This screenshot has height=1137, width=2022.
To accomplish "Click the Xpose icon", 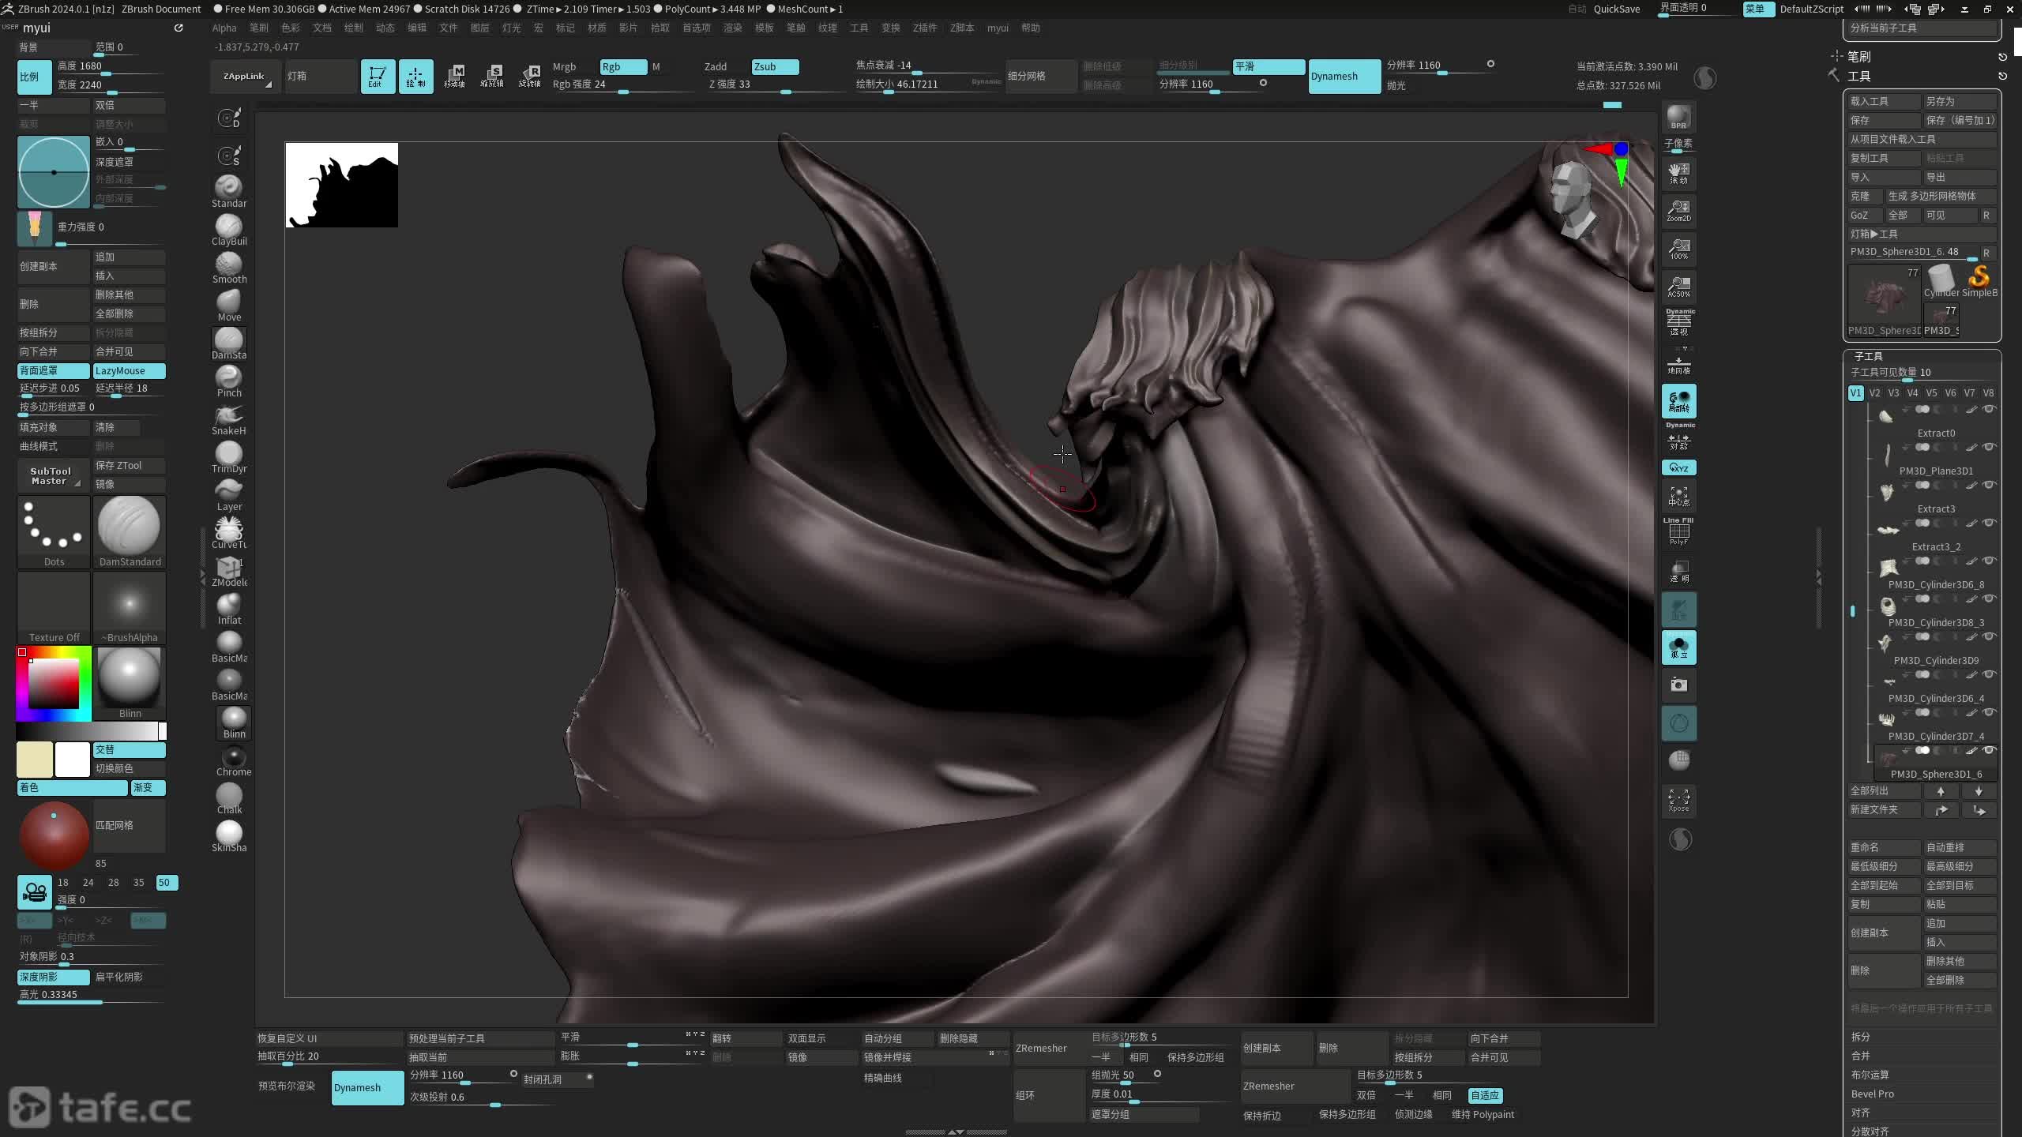I will point(1678,800).
